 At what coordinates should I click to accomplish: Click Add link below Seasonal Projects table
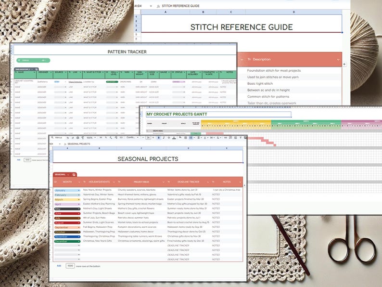pyautogui.click(x=59, y=265)
